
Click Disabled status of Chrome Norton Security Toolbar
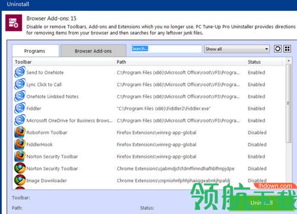pos(257,168)
